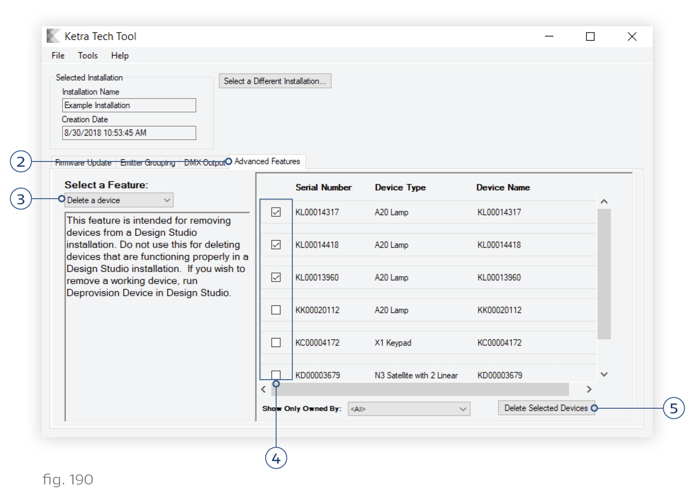Click the horizontal scroll right arrow
Image resolution: width=697 pixels, height=504 pixels.
point(589,389)
